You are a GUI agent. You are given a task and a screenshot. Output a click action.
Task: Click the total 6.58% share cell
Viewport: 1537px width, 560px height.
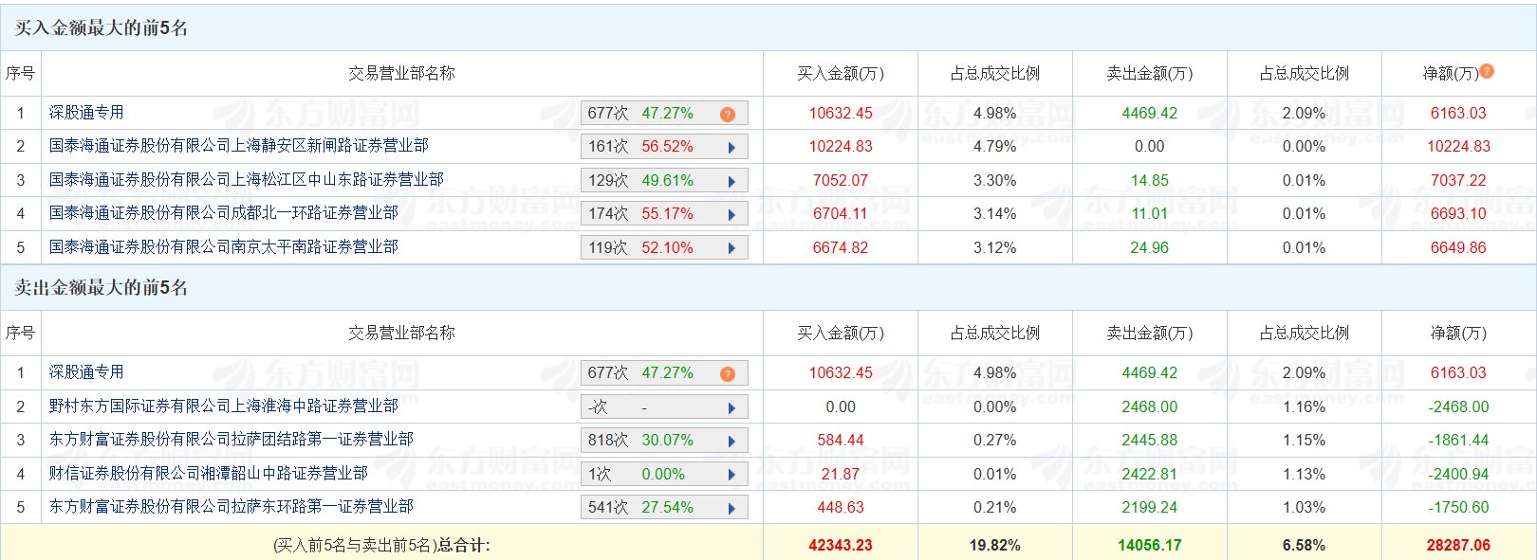pos(1305,545)
